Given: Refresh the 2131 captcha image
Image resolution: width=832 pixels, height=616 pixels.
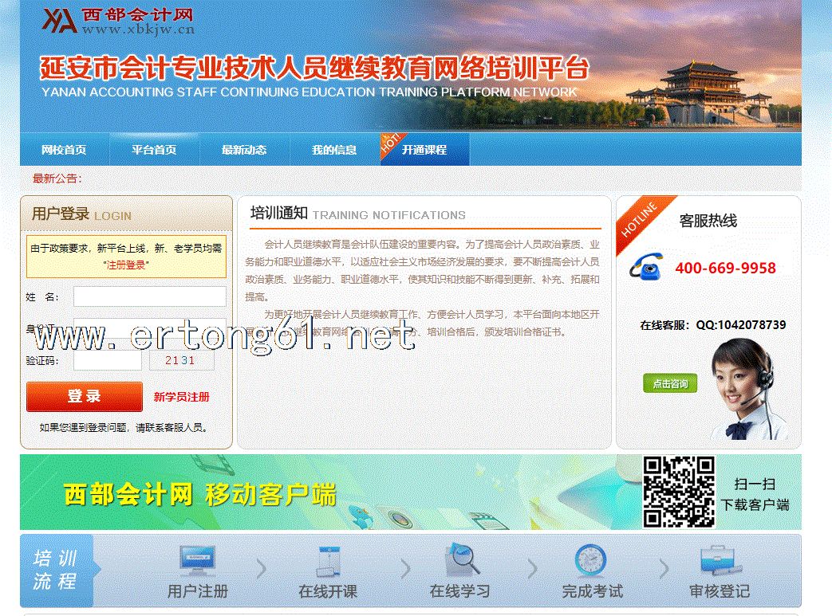Looking at the screenshot, I should 181,360.
